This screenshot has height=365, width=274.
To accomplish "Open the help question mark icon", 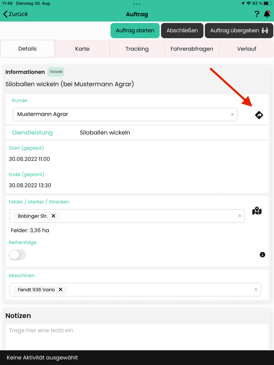I will click(x=256, y=14).
